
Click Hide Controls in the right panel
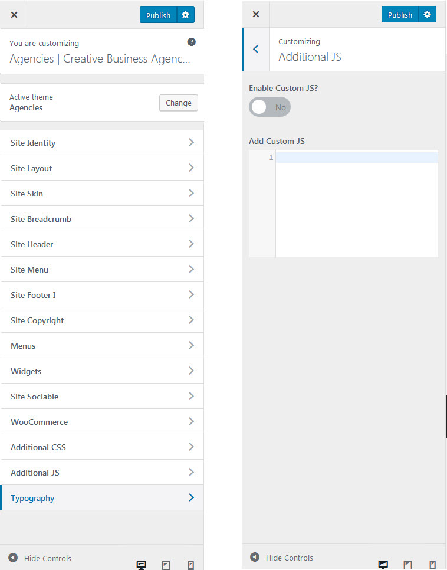[x=282, y=558]
